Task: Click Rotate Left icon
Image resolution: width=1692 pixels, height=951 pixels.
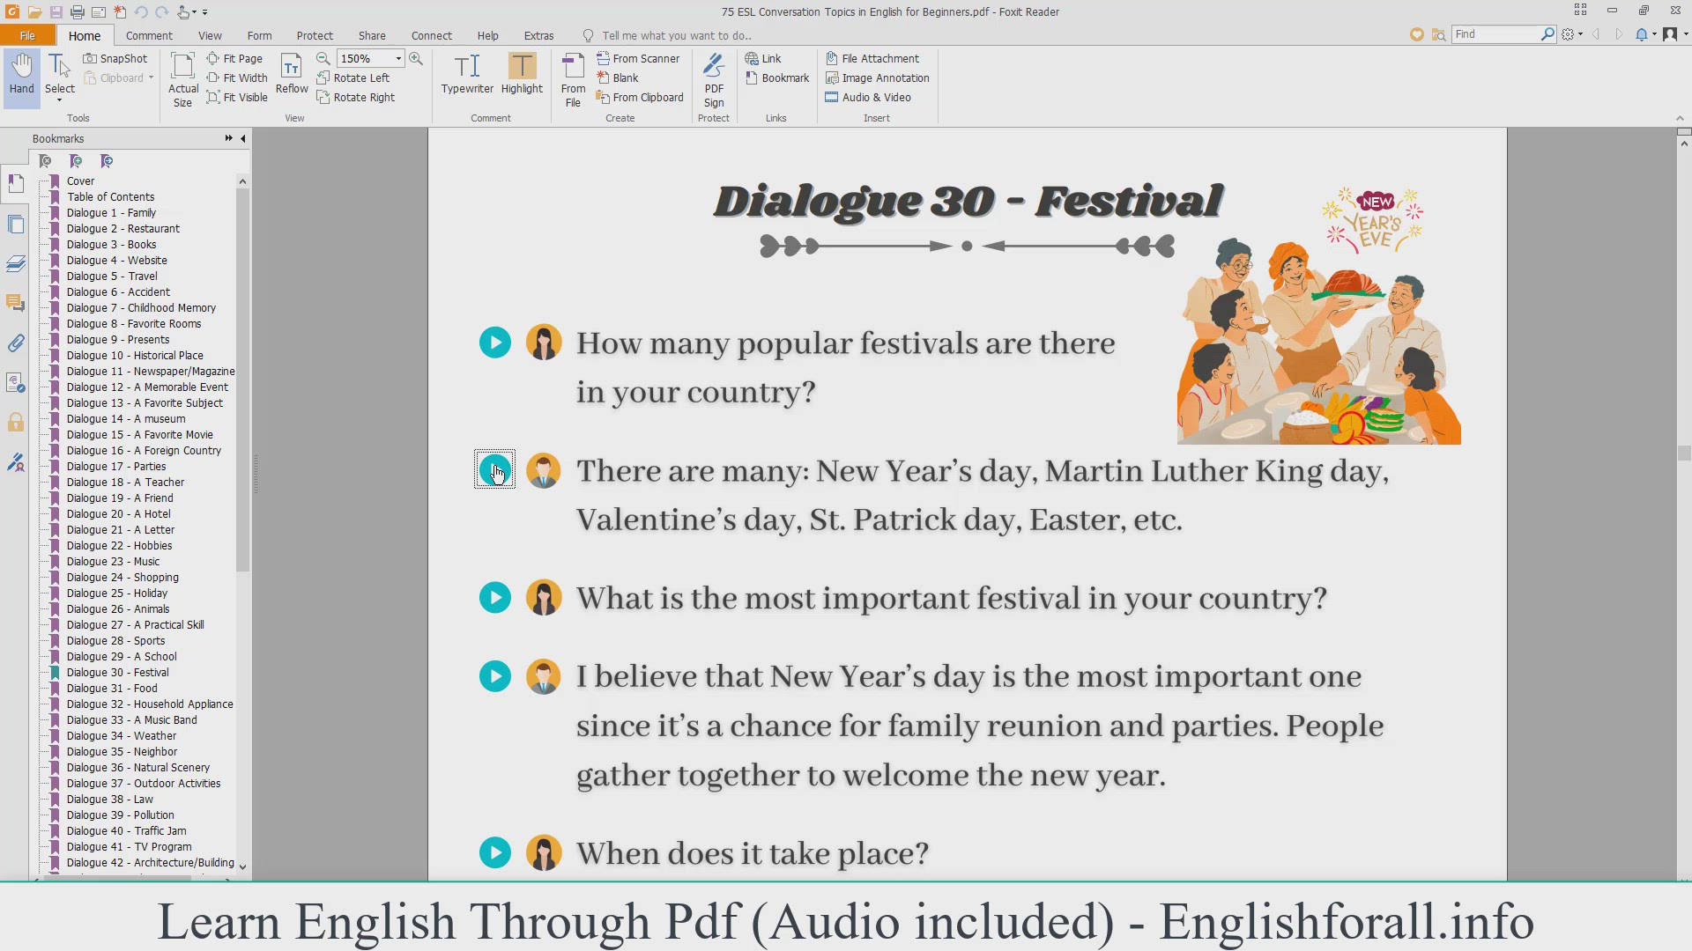Action: tap(323, 77)
